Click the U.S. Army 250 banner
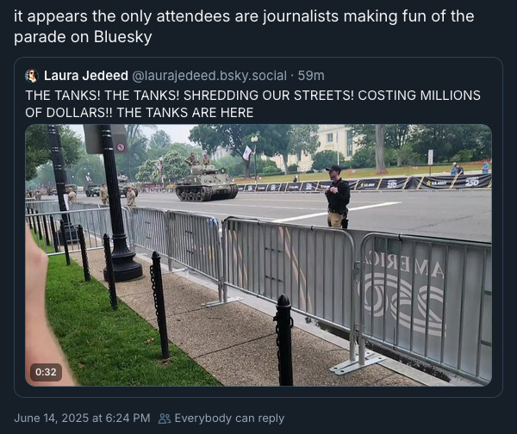 coord(455,182)
